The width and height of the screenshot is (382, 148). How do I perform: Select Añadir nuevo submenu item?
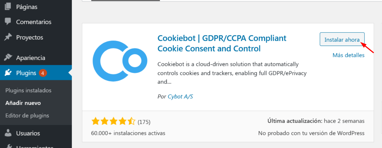pos(23,103)
